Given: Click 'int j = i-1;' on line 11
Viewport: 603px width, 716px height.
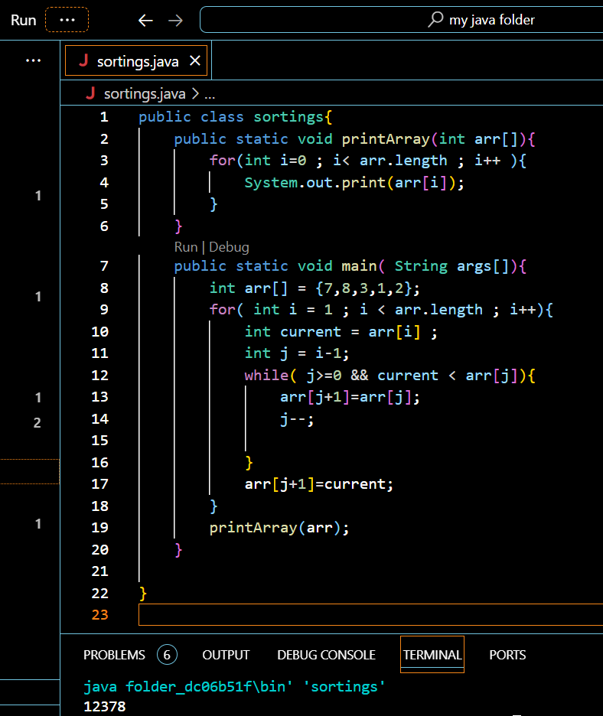Looking at the screenshot, I should point(297,353).
